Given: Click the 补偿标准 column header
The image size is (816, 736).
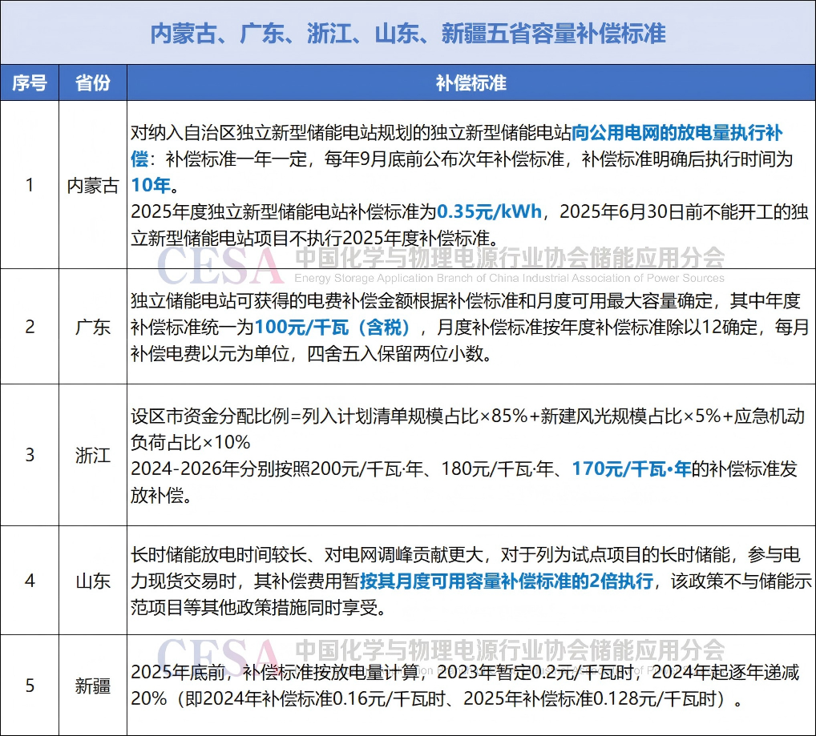Looking at the screenshot, I should [471, 83].
